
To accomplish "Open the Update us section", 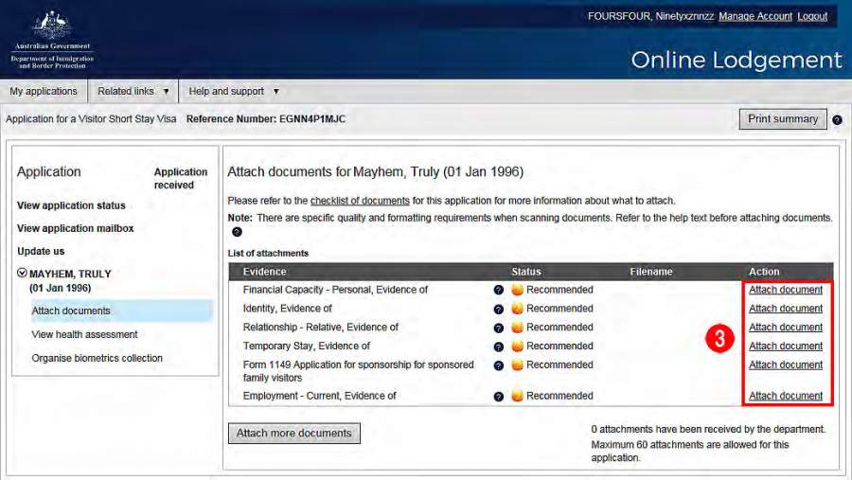I will (x=41, y=251).
